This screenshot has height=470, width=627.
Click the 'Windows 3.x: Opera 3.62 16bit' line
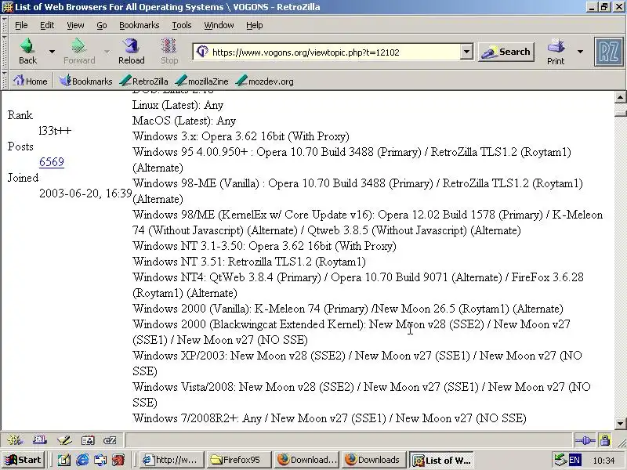point(241,136)
